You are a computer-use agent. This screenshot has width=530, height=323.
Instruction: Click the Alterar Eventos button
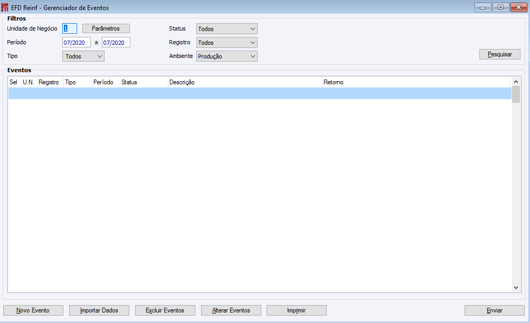point(231,310)
